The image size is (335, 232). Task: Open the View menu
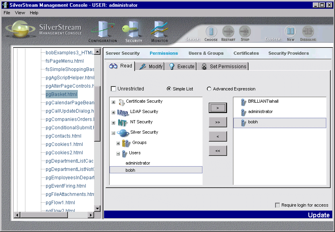click(x=20, y=13)
